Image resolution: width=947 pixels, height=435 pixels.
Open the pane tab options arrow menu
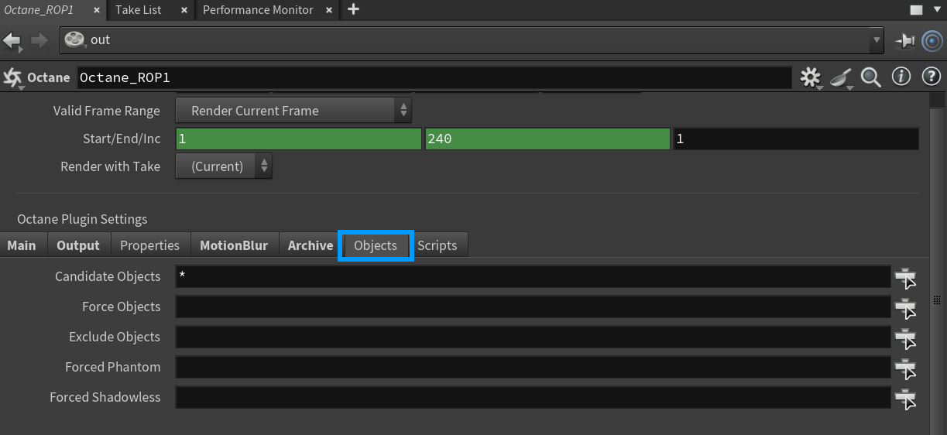point(938,10)
